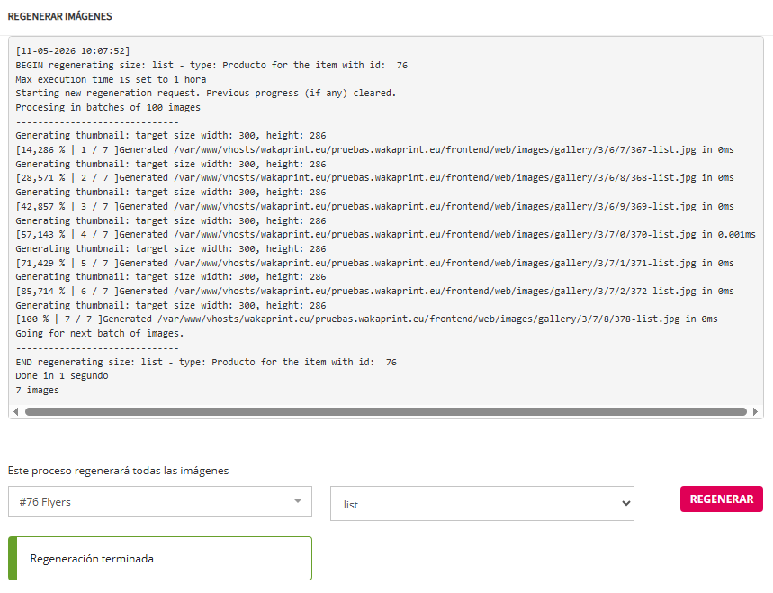Click 'Este proceso regenerará todas las imágenes' text
The height and width of the screenshot is (593, 773).
click(x=118, y=471)
